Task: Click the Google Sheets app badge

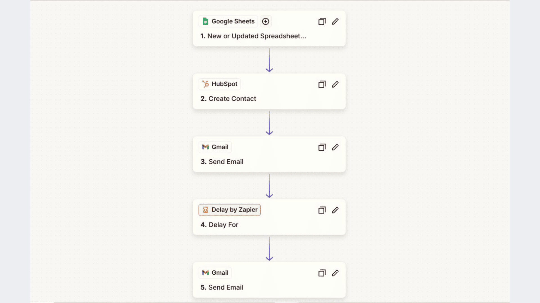Action: (228, 21)
